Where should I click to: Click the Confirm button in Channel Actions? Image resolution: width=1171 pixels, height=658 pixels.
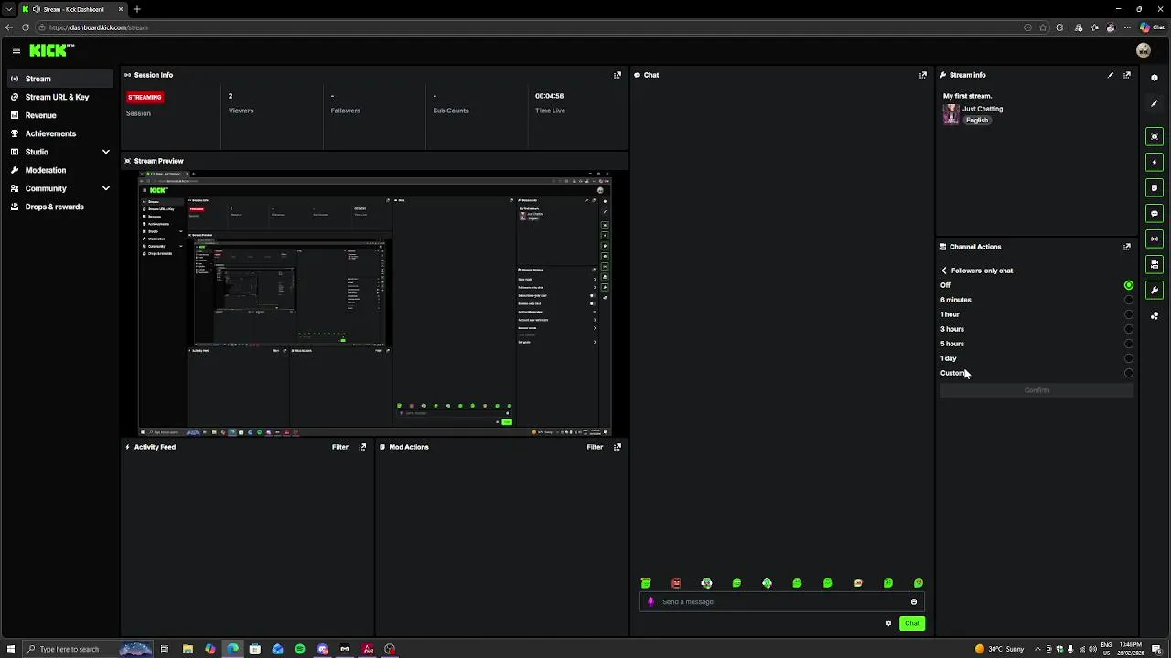[1037, 390]
